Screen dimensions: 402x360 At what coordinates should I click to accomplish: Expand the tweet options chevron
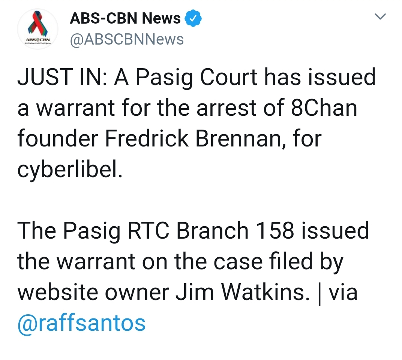(380, 16)
